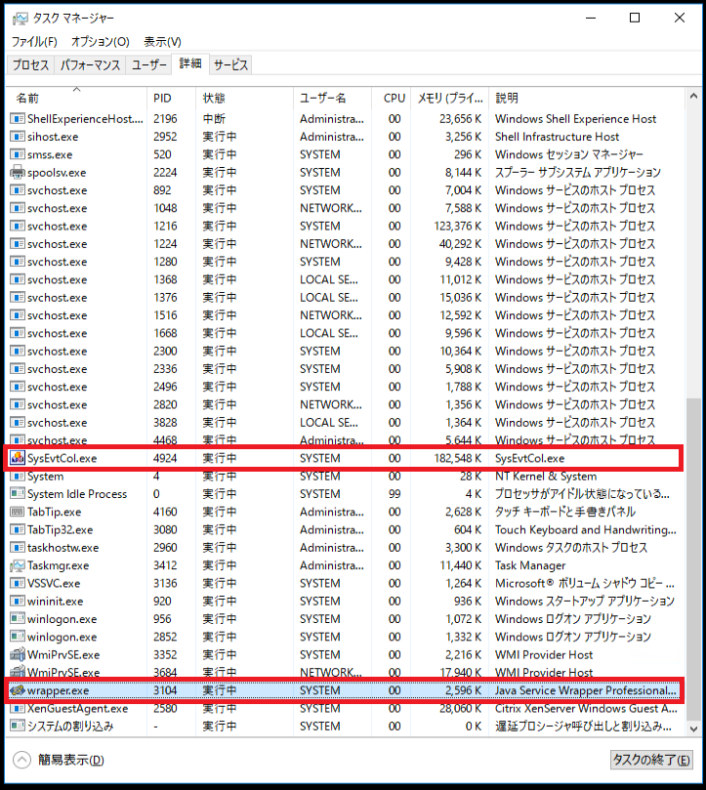
Task: Click the TabTip32.exe process icon
Action: tap(18, 529)
